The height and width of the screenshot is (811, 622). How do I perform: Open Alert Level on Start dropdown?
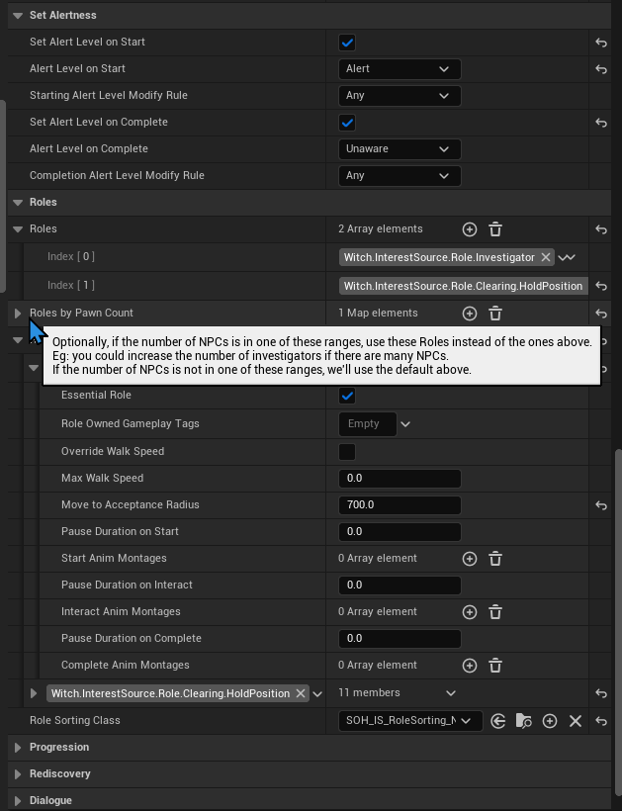point(400,69)
